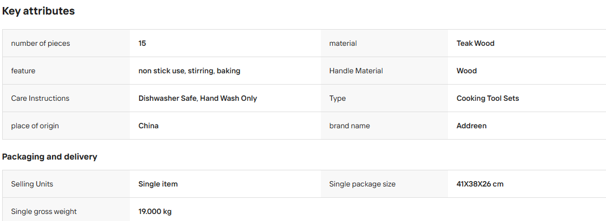Select the number of pieces label

pos(41,44)
